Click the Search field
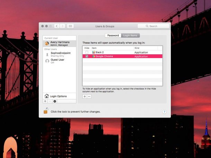This screenshot has height=158, width=211. click(153, 26)
